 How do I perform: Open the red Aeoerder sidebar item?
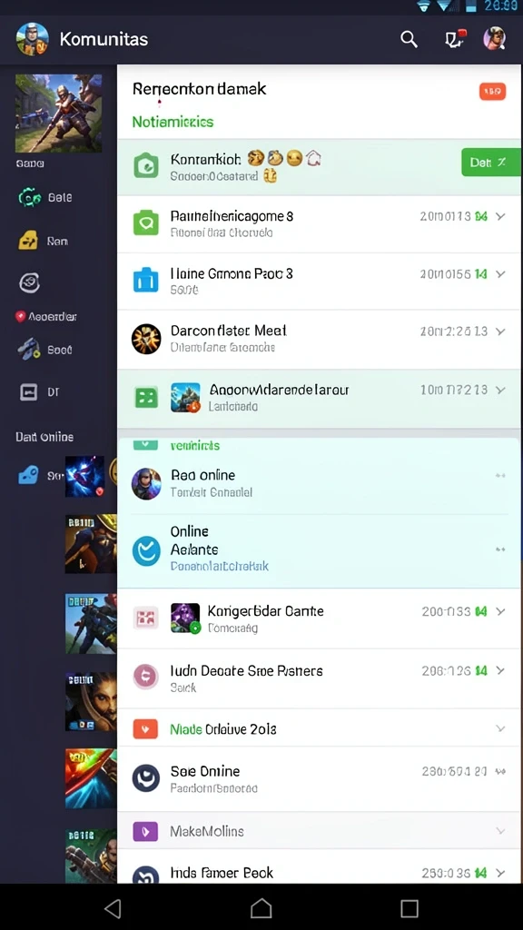coord(46,317)
